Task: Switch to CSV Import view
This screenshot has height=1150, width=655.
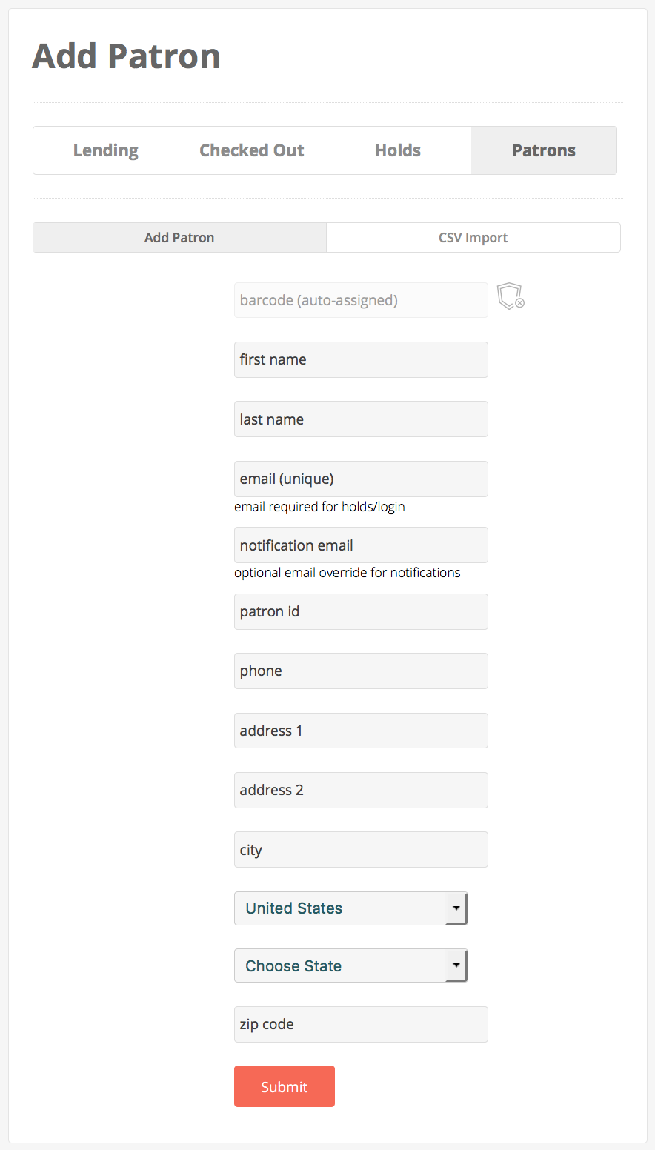Action: pos(473,238)
